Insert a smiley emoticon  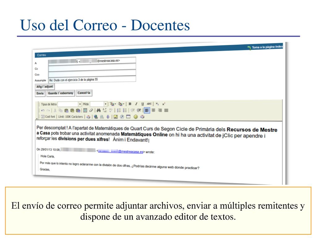(136, 117)
